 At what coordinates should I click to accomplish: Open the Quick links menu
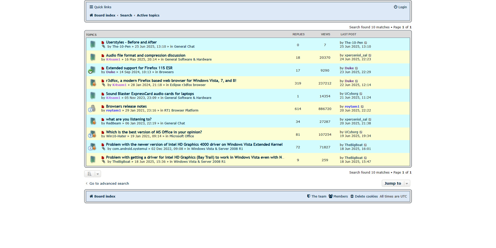tap(100, 7)
